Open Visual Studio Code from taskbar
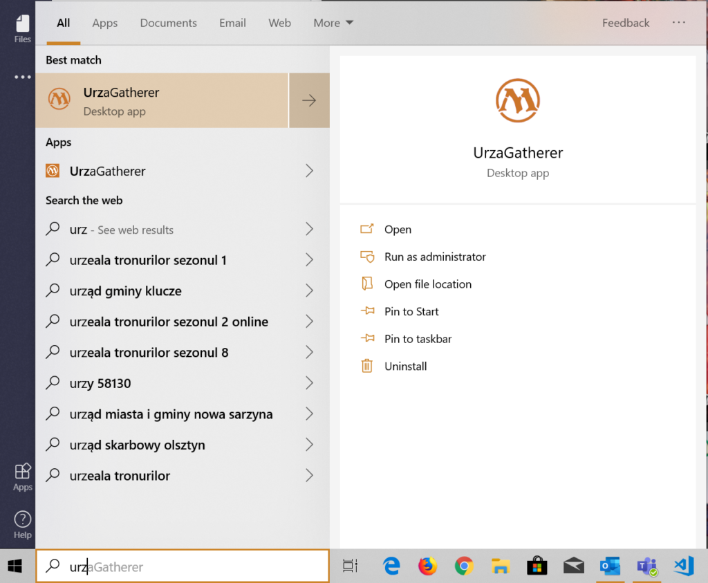 (684, 566)
